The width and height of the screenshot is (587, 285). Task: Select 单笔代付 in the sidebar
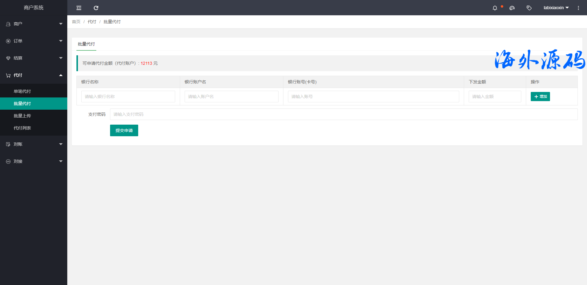pyautogui.click(x=22, y=91)
